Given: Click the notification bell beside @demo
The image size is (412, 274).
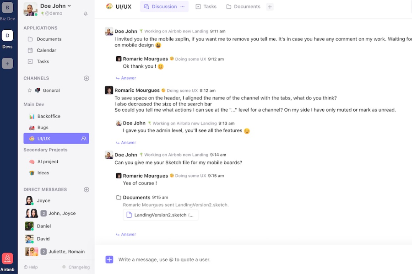Looking at the screenshot, I should [x=86, y=14].
